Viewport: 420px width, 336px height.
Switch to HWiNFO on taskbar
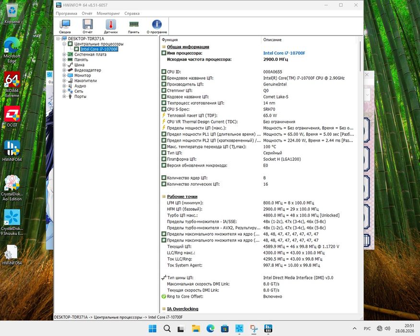(x=268, y=328)
